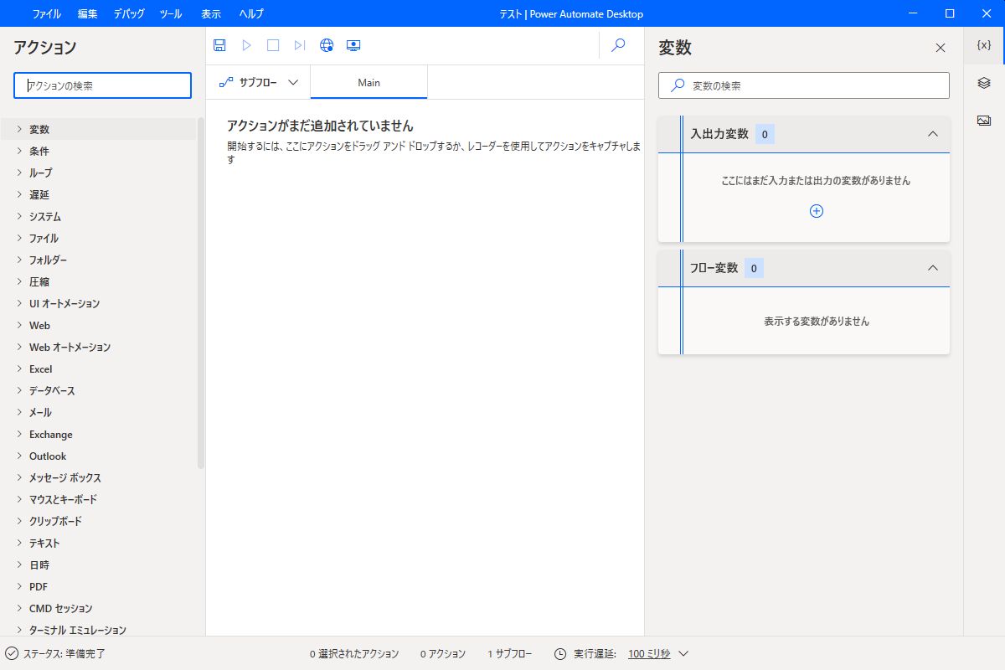Open flow search magnifier icon in toolbar
Screen dimensions: 1005x670
618,45
